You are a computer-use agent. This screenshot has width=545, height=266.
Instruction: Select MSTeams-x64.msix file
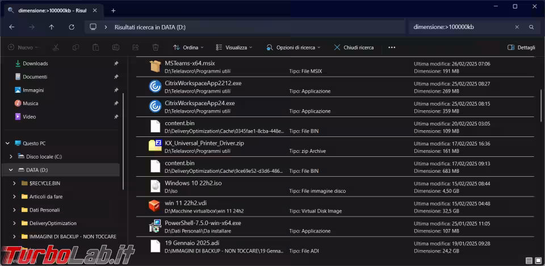click(335, 67)
